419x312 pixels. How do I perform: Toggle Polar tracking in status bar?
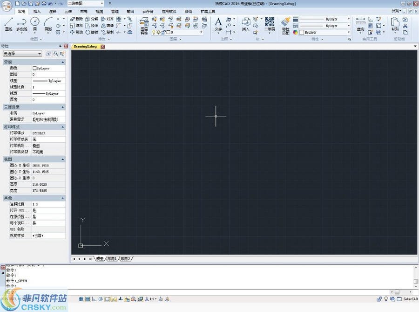click(x=101, y=299)
